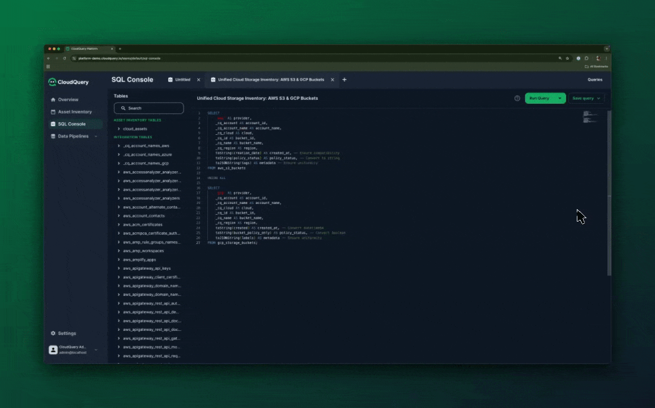Collapse the Data Pipelines sidebar chevron
Image resolution: width=655 pixels, height=408 pixels.
[x=95, y=136]
